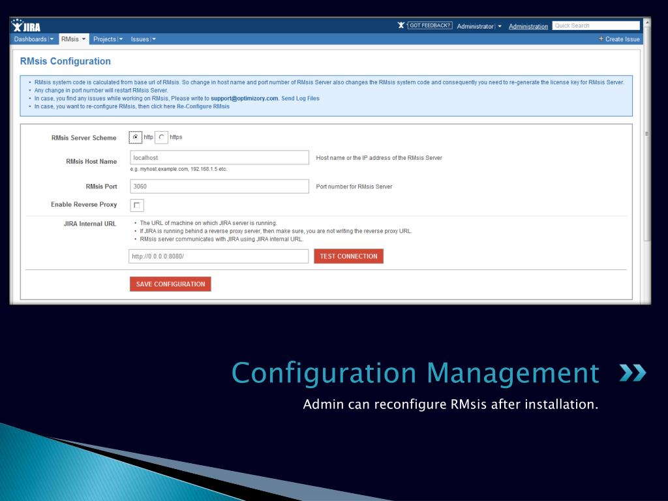The image size is (668, 501).
Task: Open the Projects menu
Action: (x=108, y=39)
